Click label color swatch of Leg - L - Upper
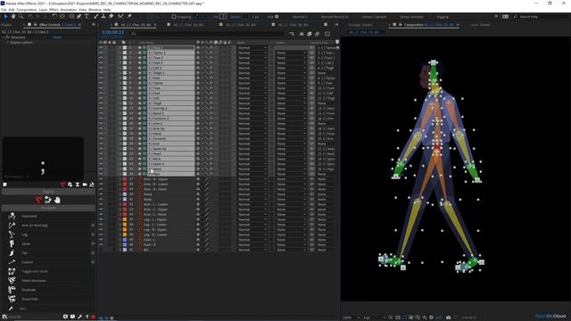Viewport: 571px width, 321px height. [125, 219]
